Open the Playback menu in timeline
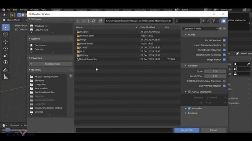This screenshot has width=252, height=141. pyautogui.click(x=16, y=125)
